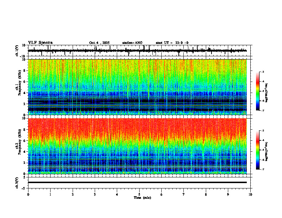Click the time axis tick label "7"
The height and width of the screenshot is (218, 282).
point(184,194)
